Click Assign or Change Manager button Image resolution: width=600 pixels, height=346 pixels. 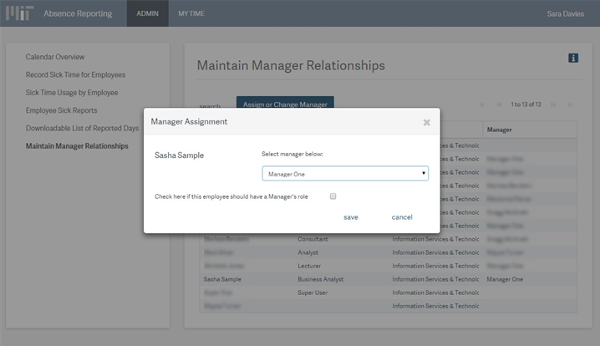click(285, 104)
